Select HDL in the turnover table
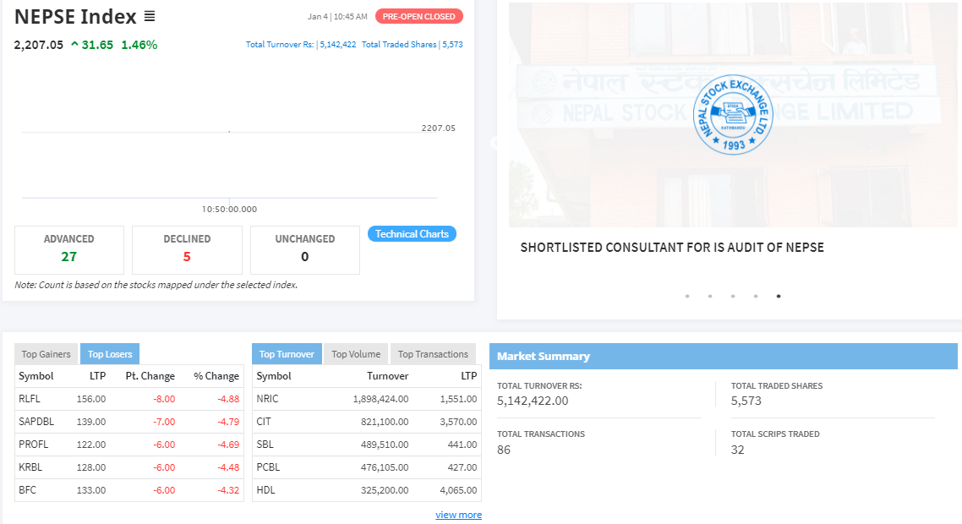Viewport: 962px width, 524px height. click(265, 489)
